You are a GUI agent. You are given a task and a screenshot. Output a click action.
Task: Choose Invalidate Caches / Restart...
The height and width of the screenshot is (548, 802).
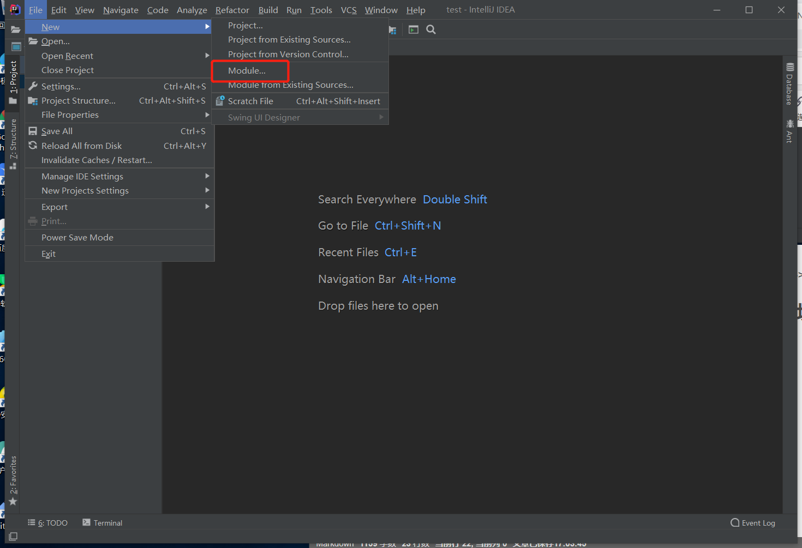pos(119,160)
